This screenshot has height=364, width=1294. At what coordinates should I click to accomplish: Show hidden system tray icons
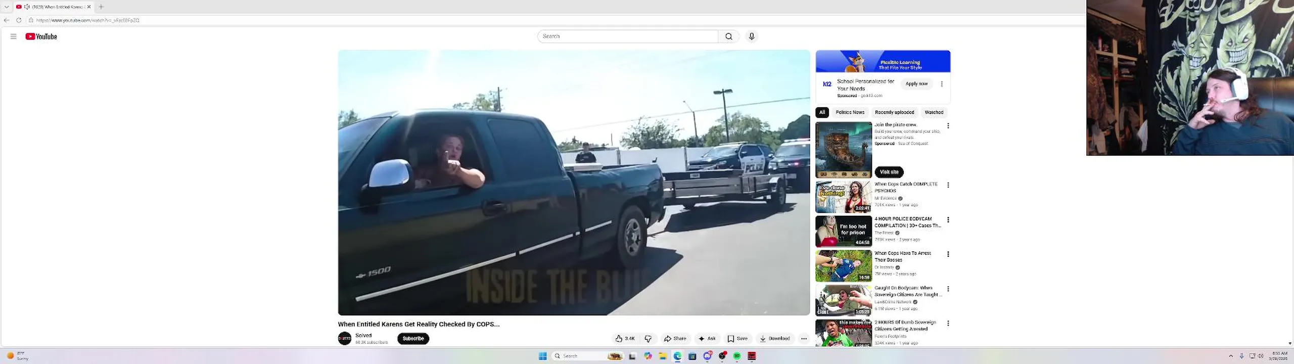[1231, 356]
